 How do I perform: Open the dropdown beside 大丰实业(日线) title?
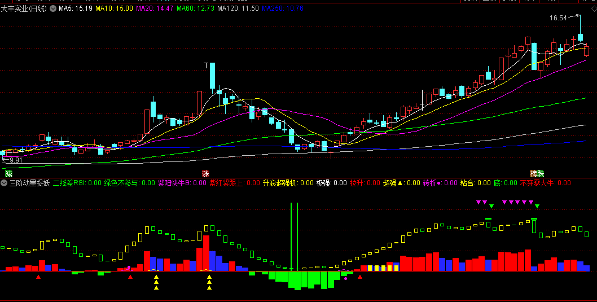click(x=52, y=8)
